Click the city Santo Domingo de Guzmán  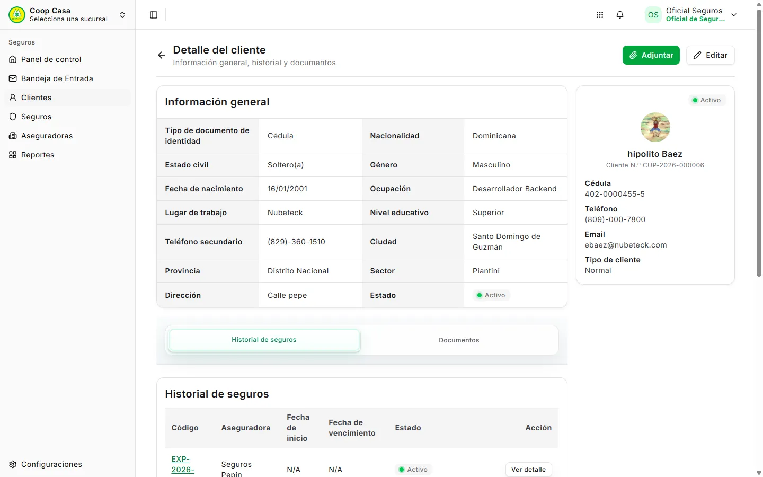click(507, 242)
